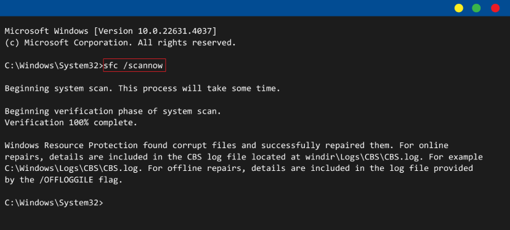
Task: Click the red circle window button
Action: click(x=495, y=8)
